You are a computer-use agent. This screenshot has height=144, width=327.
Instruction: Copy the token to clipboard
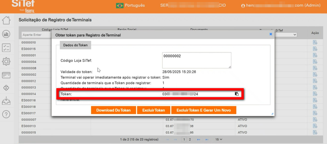coord(237,94)
